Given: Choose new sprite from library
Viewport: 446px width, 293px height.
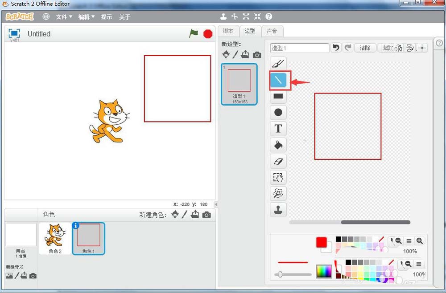Looking at the screenshot, I should [175, 214].
